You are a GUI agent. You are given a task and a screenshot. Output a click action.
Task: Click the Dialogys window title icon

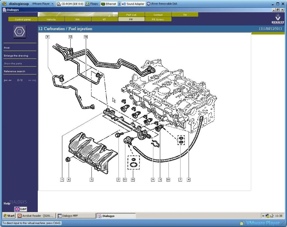(4, 10)
